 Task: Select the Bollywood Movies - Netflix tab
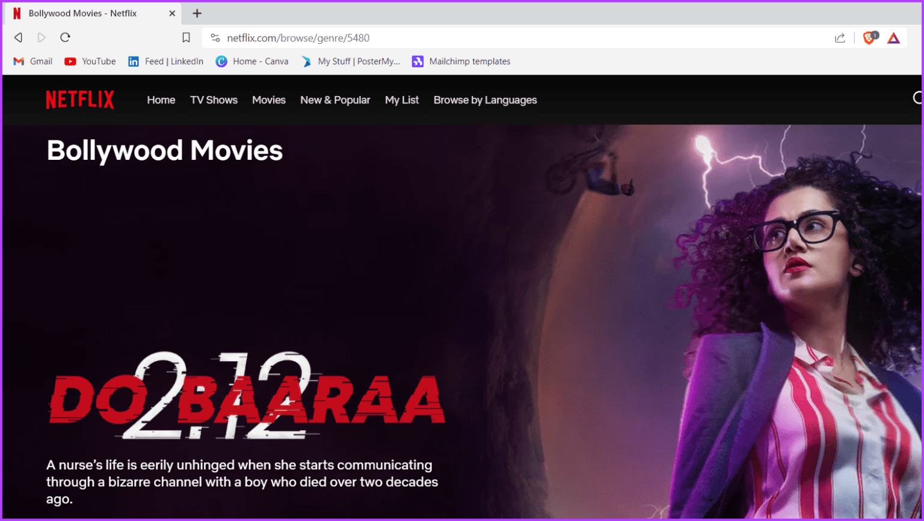94,13
